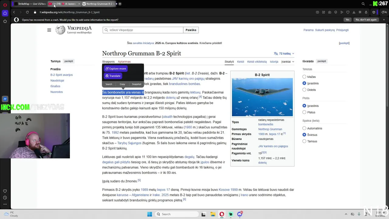Select Mažas text size
389x219 pixels.
pos(304,77)
